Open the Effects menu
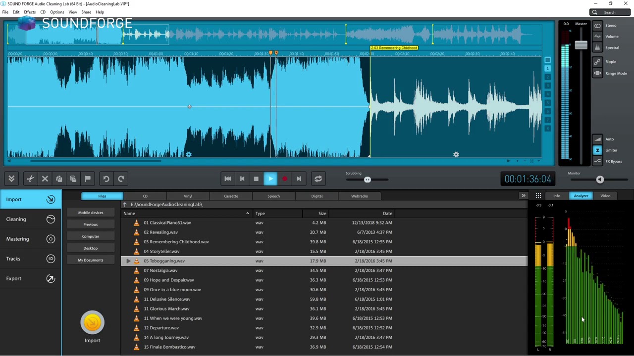The image size is (634, 356). click(29, 12)
